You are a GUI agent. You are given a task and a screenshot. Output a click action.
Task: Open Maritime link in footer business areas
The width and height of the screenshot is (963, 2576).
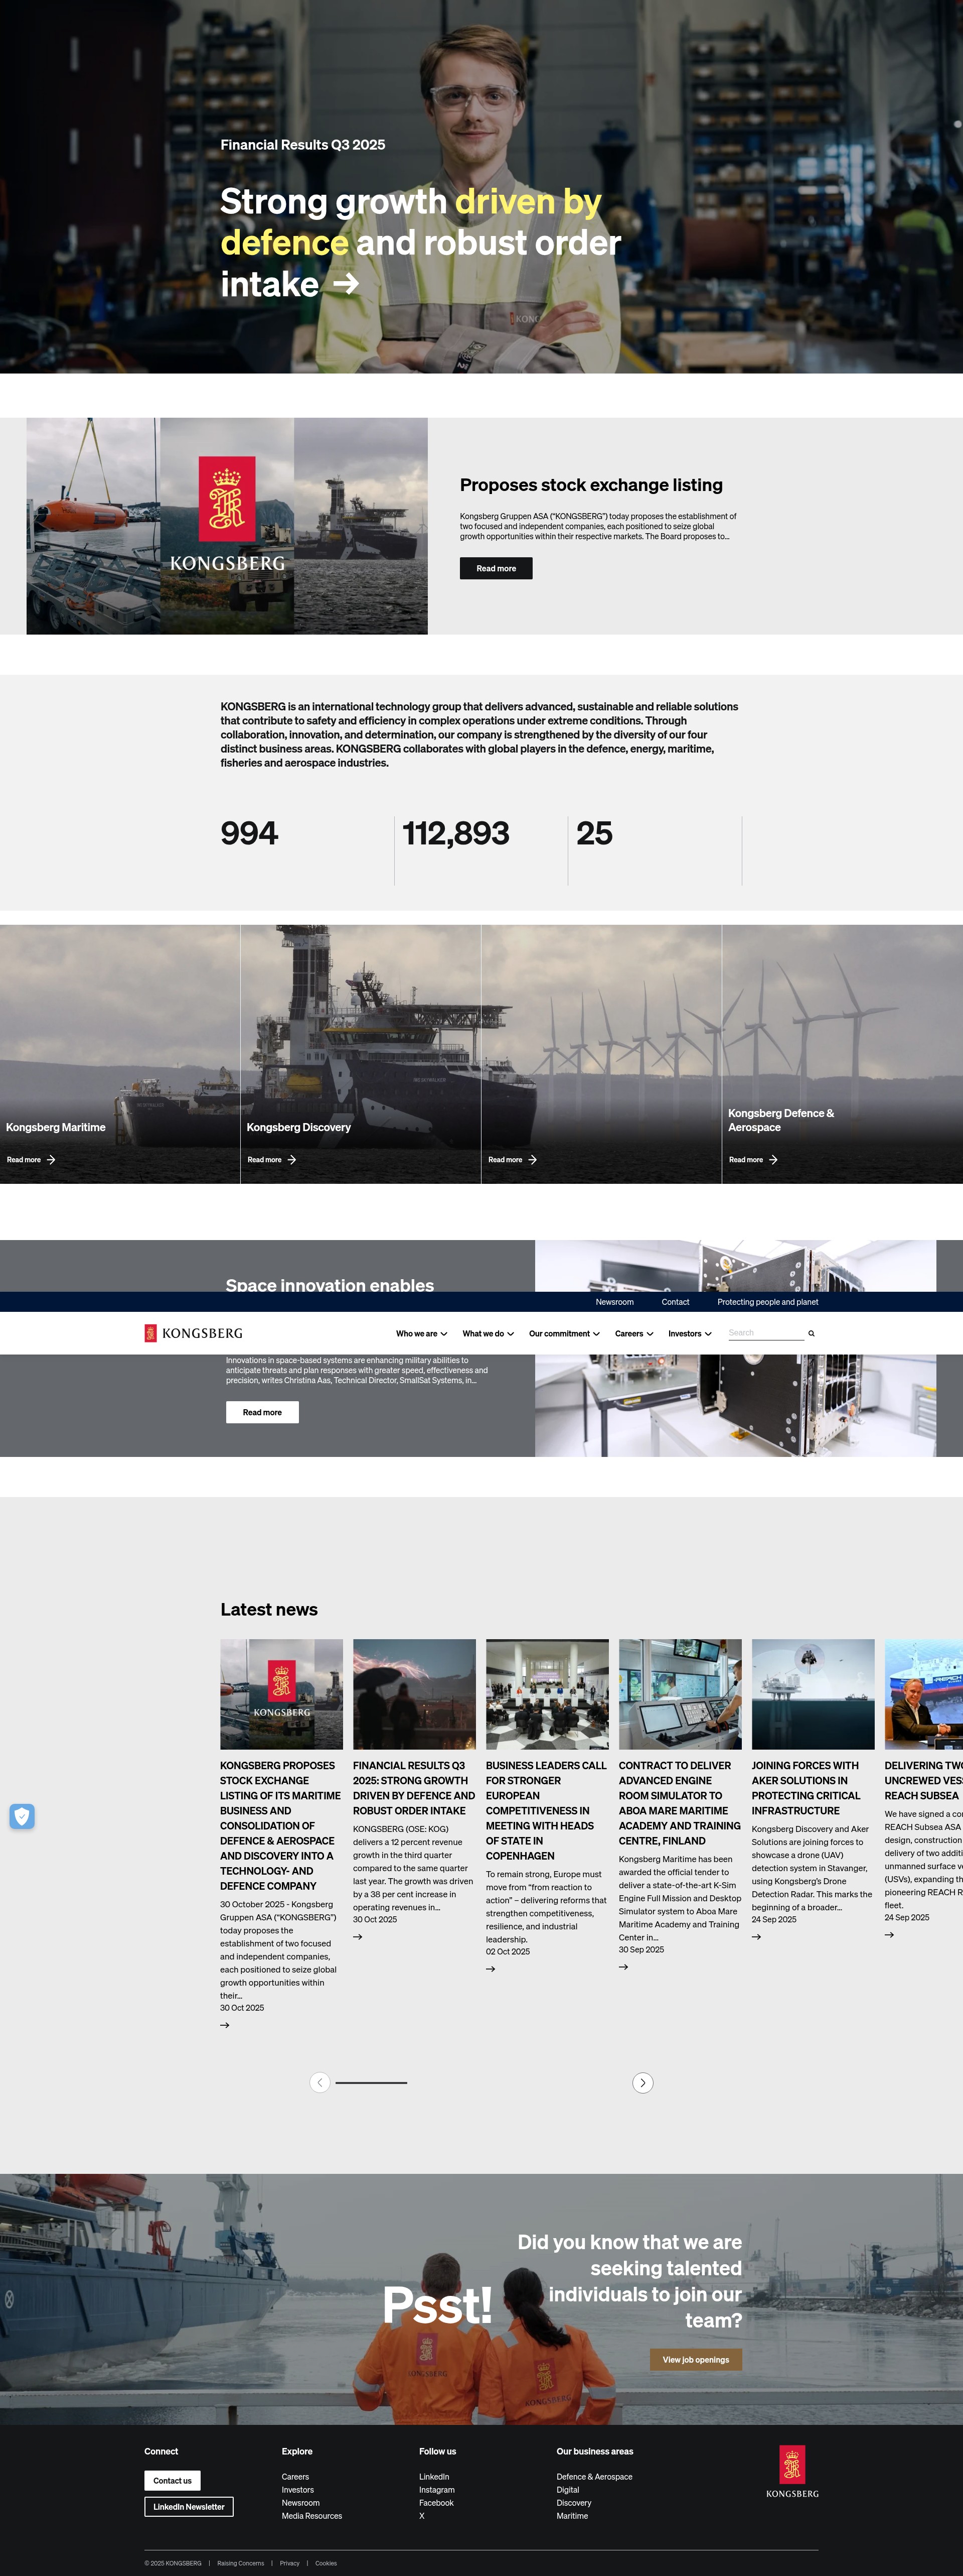[x=572, y=2516]
